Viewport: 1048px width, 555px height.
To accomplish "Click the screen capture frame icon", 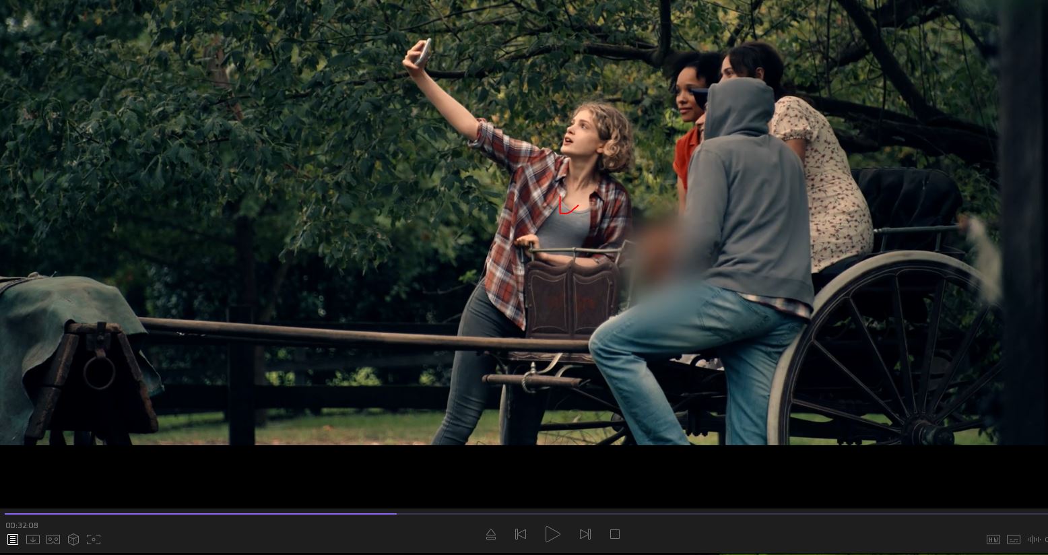I will coord(94,540).
